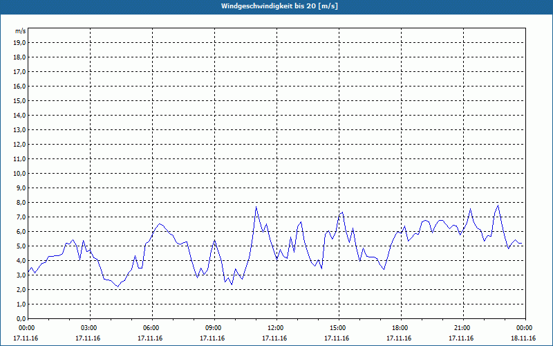The height and width of the screenshot is (346, 553).
Task: Select the 4,0 y-axis value
Action: [21, 261]
